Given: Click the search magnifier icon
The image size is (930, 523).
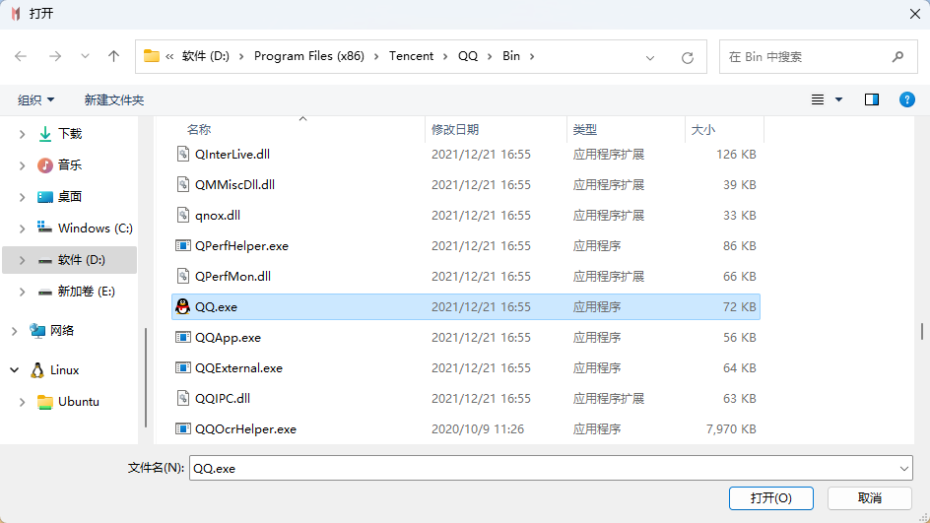Looking at the screenshot, I should (897, 57).
